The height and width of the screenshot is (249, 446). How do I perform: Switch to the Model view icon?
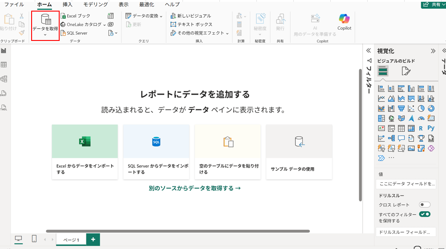click(x=4, y=79)
